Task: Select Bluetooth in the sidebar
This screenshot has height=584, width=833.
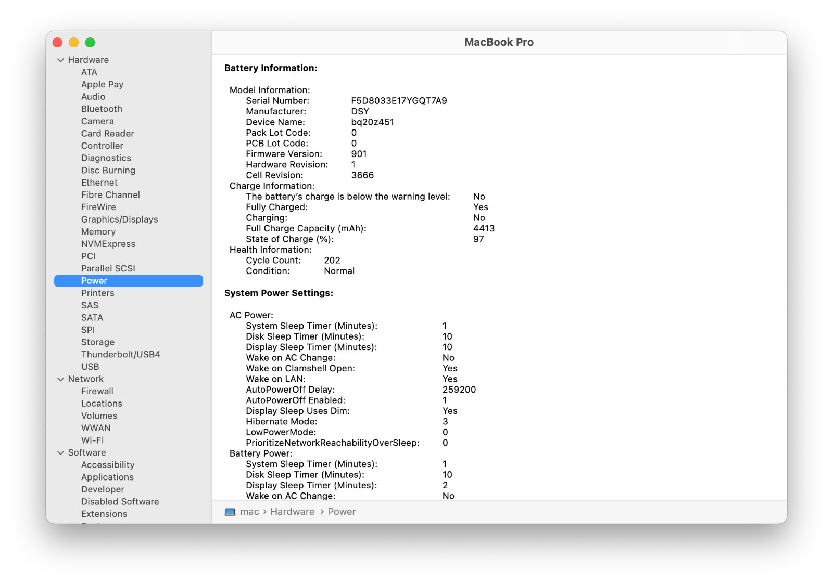Action: pos(102,109)
